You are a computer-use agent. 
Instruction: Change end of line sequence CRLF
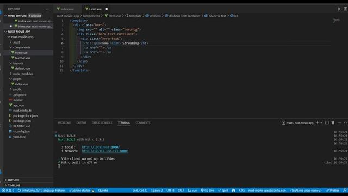pos(181,191)
